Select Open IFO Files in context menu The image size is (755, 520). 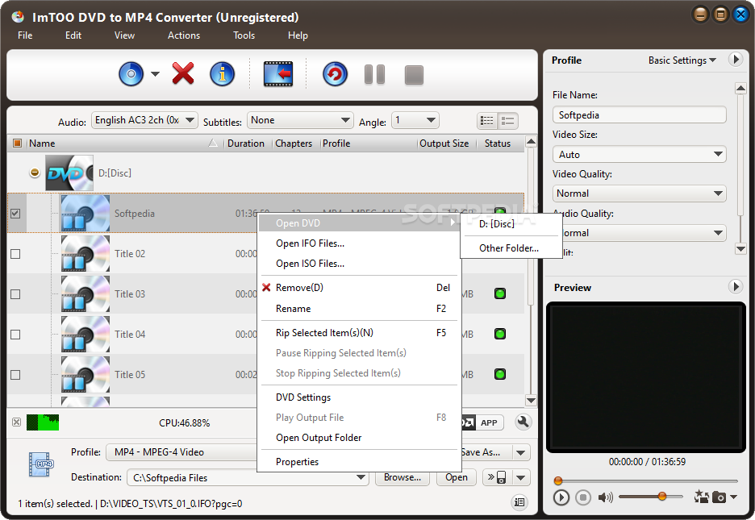tap(359, 243)
